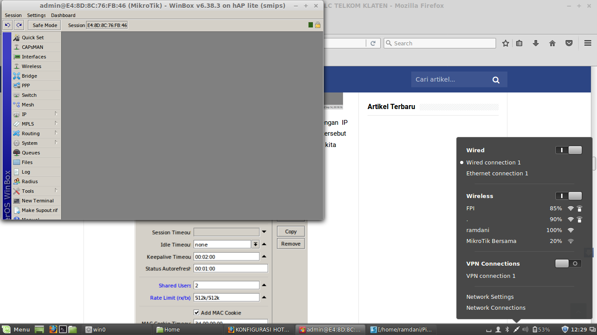Select VPN connection 1
Screen dimensions: 597x335
[x=491, y=276]
